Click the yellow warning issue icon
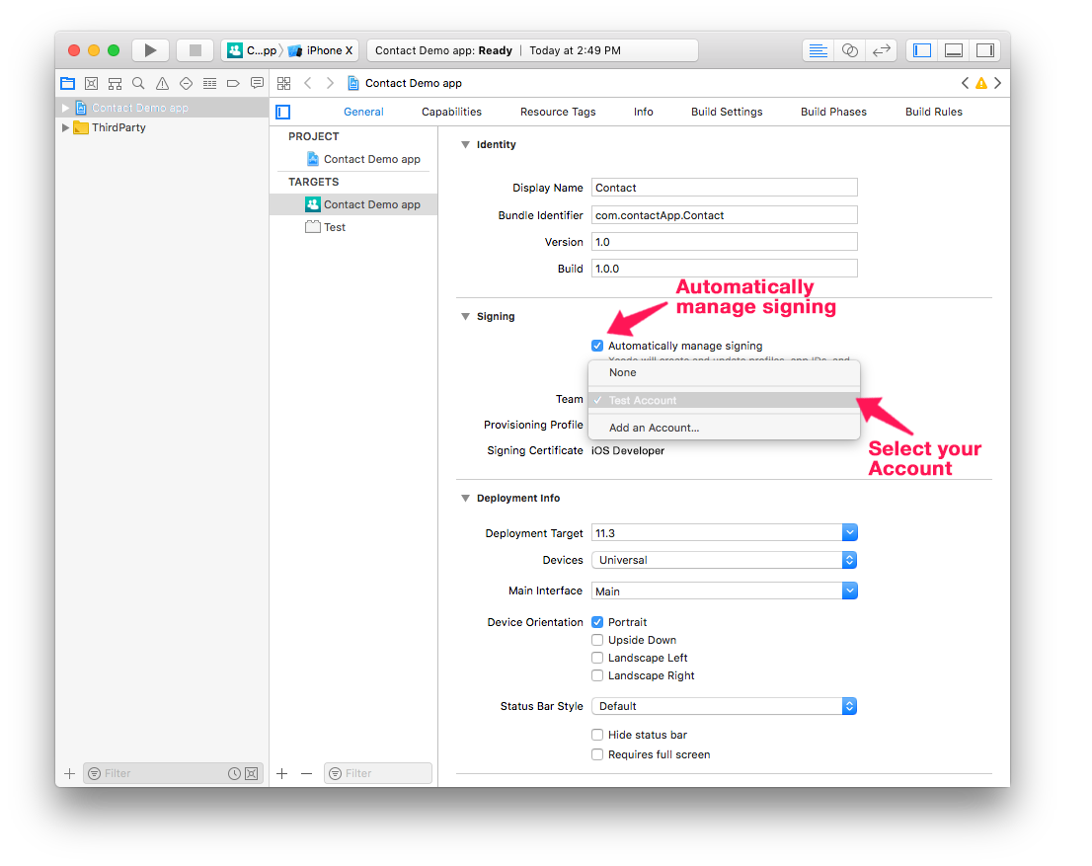The height and width of the screenshot is (866, 1092). pyautogui.click(x=981, y=84)
